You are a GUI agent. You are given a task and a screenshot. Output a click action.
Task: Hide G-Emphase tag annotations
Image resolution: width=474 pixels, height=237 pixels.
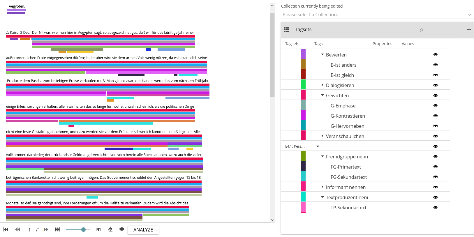[x=435, y=105]
